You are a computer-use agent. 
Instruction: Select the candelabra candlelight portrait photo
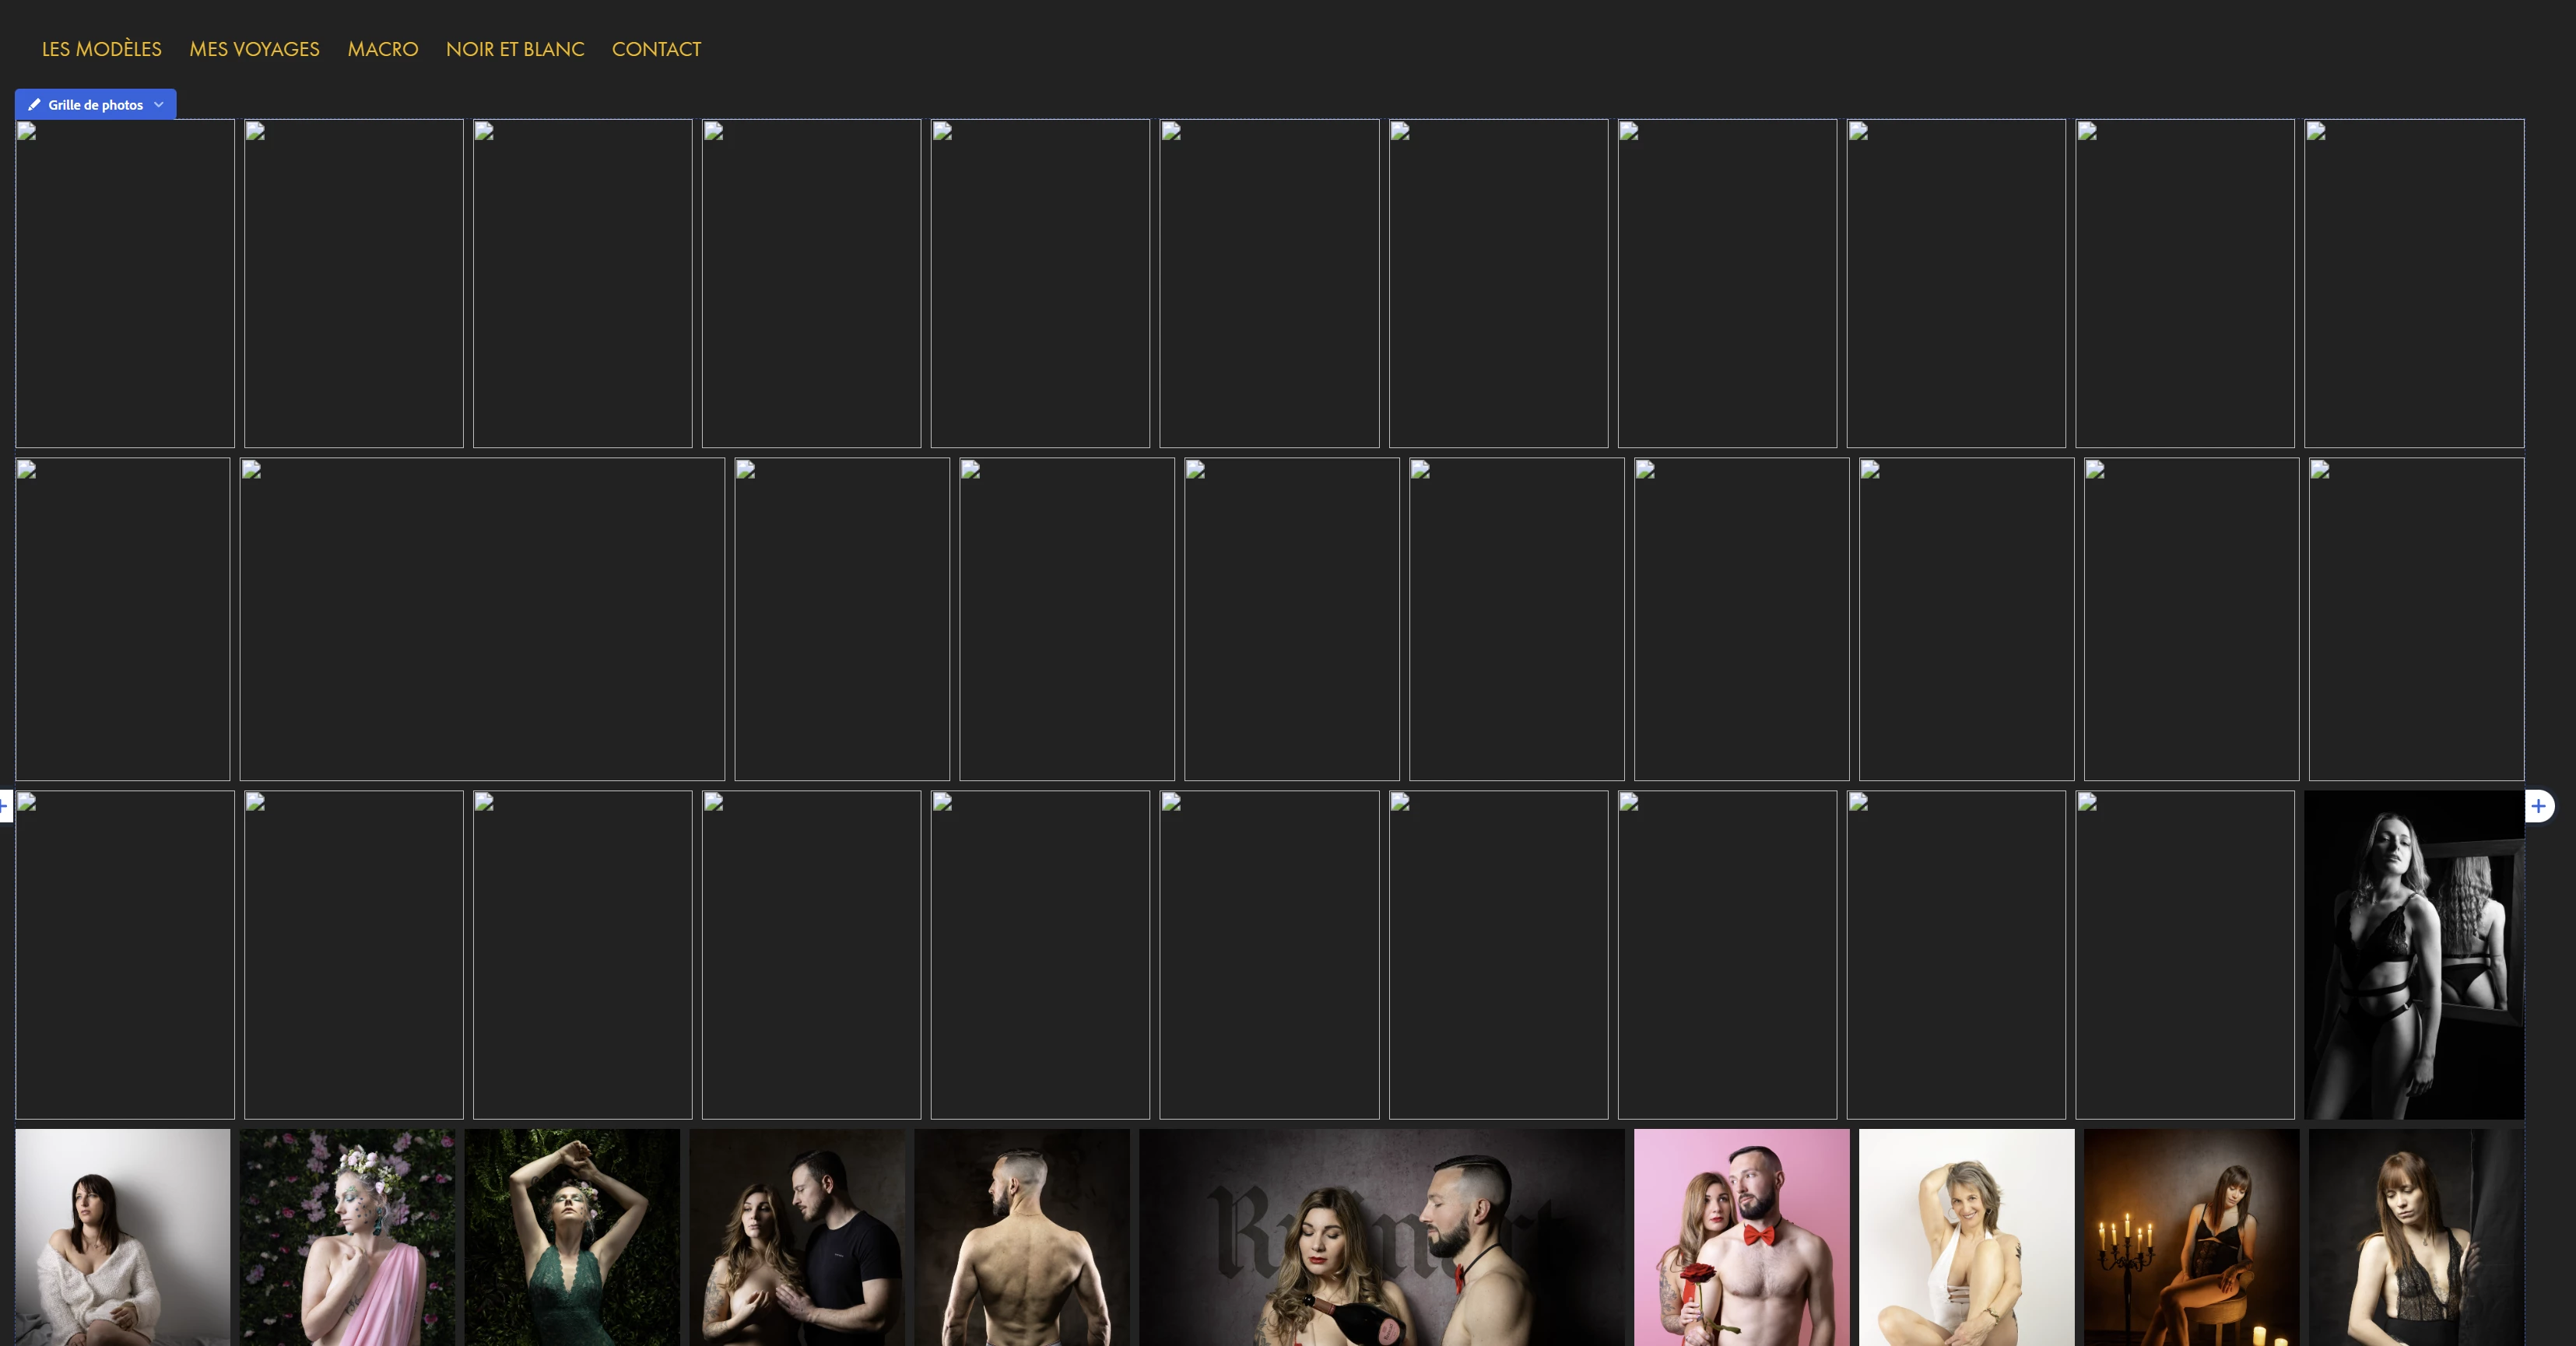2191,1238
